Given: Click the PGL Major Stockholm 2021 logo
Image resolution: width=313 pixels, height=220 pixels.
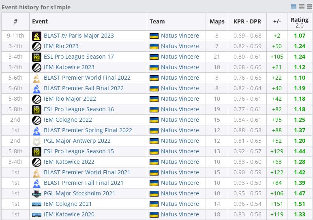Looking at the screenshot, I should coord(36,194).
